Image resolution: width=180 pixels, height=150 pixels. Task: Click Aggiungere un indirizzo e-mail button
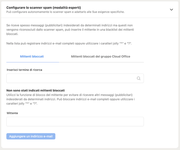(31, 136)
